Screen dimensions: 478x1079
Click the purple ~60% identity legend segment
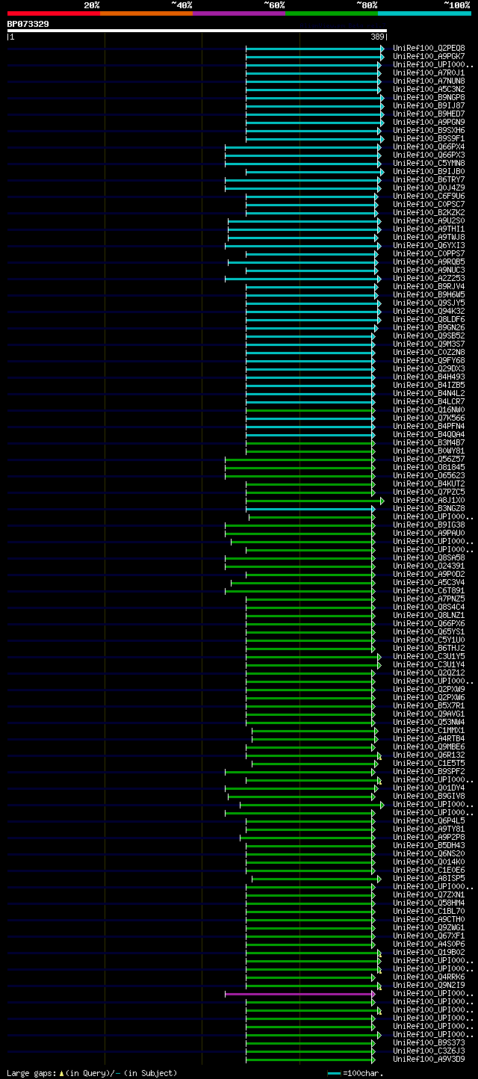pos(239,13)
